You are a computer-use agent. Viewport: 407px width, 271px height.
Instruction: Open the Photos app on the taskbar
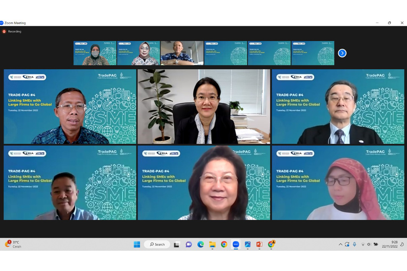pos(248,244)
